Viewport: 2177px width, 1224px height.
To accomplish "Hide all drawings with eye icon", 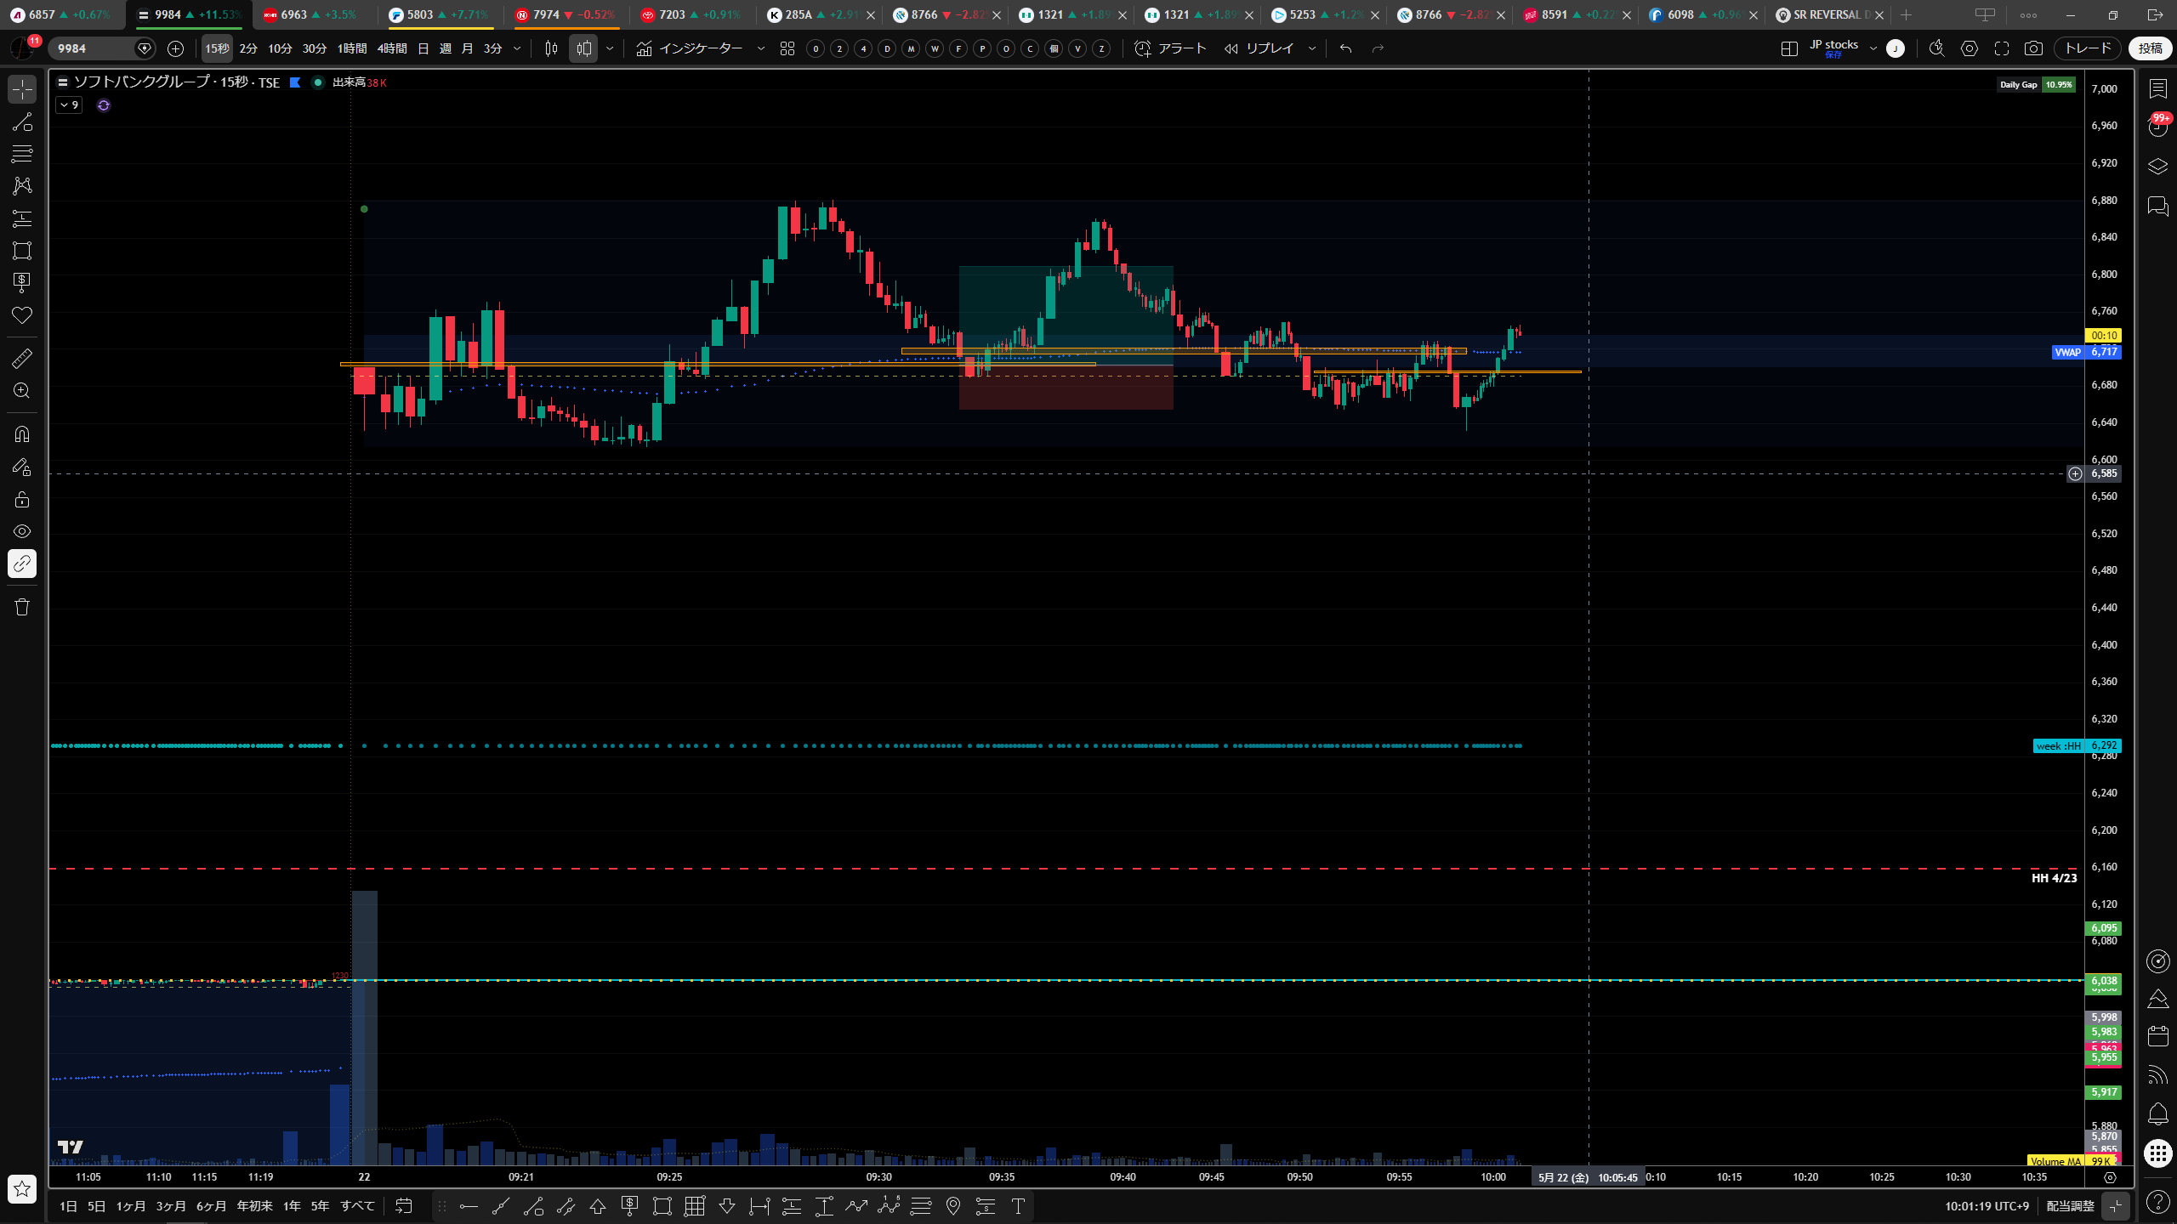I will 22,531.
